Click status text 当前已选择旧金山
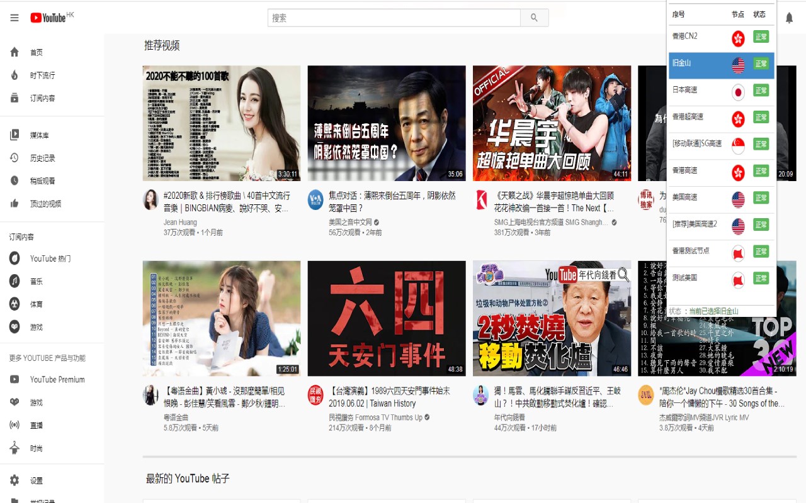The image size is (806, 503). (713, 311)
